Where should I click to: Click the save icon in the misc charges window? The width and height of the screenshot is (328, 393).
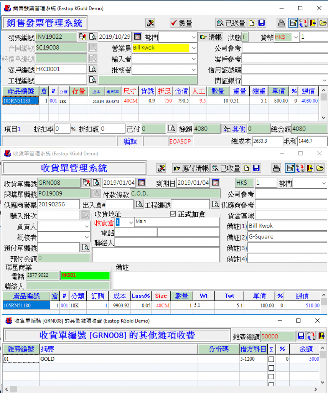(301, 336)
